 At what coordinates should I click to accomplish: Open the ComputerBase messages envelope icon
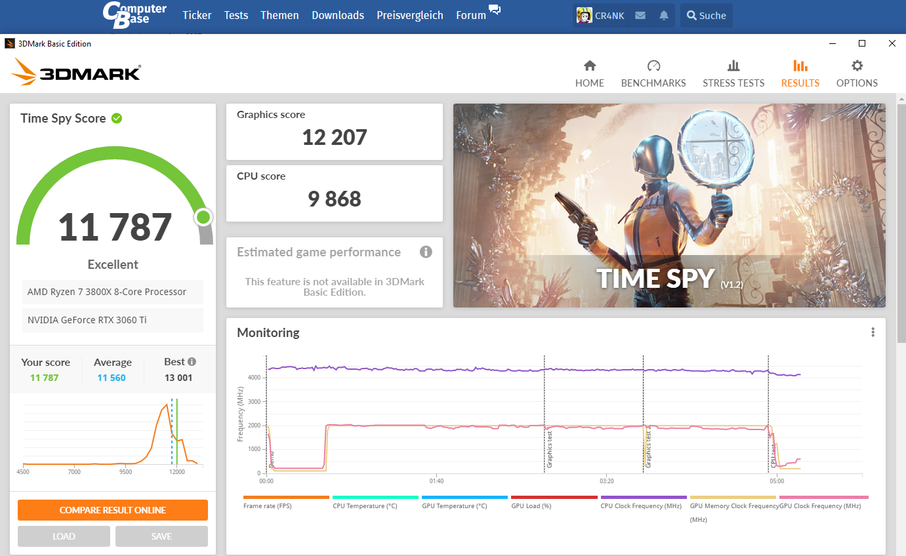[641, 15]
